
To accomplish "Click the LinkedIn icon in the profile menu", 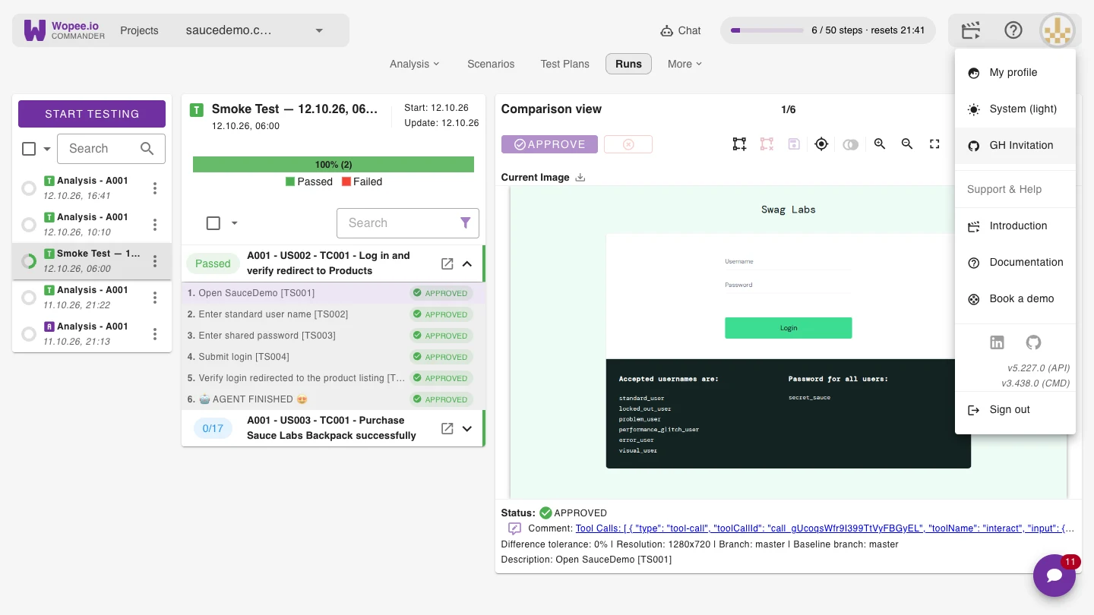I will click(997, 342).
